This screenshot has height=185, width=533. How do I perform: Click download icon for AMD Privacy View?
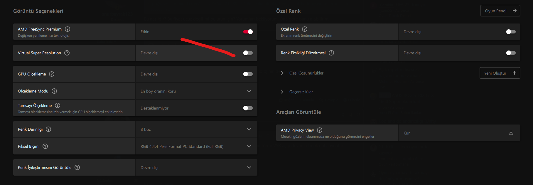point(511,133)
